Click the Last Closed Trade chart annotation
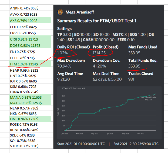The image size is (168, 153). [x=148, y=98]
